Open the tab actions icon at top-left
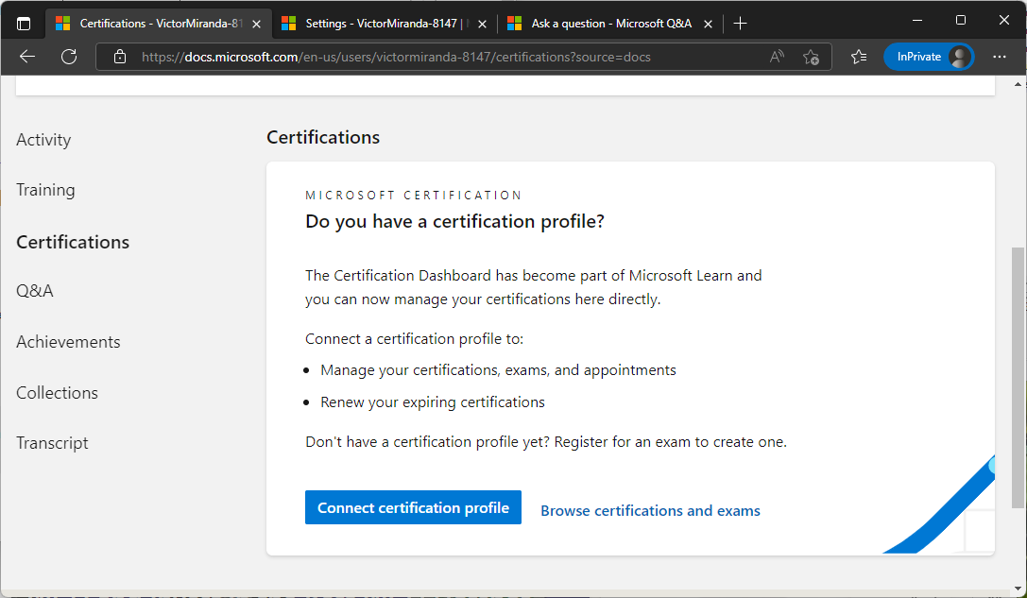 click(23, 21)
